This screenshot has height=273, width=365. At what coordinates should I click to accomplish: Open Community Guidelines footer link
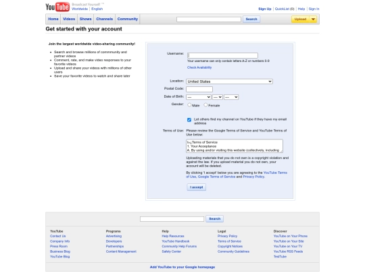pos(233,251)
